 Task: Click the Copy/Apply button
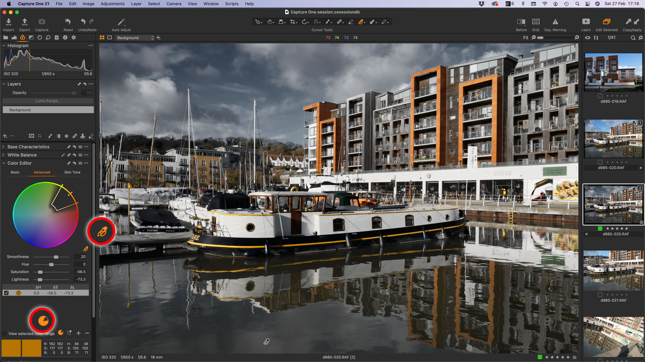coord(632,24)
